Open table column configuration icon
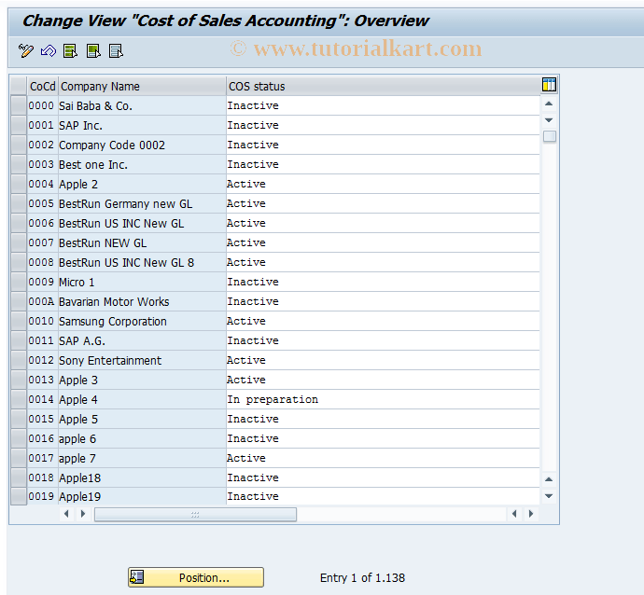 tap(549, 85)
